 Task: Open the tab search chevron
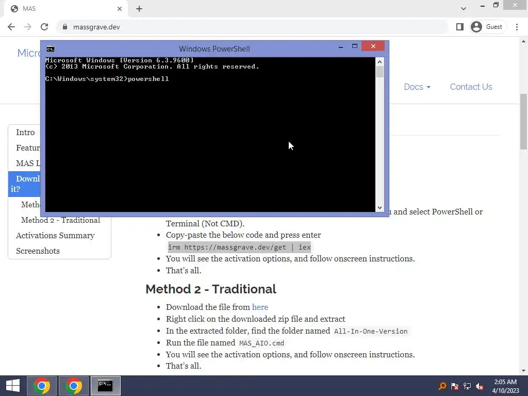(x=464, y=9)
